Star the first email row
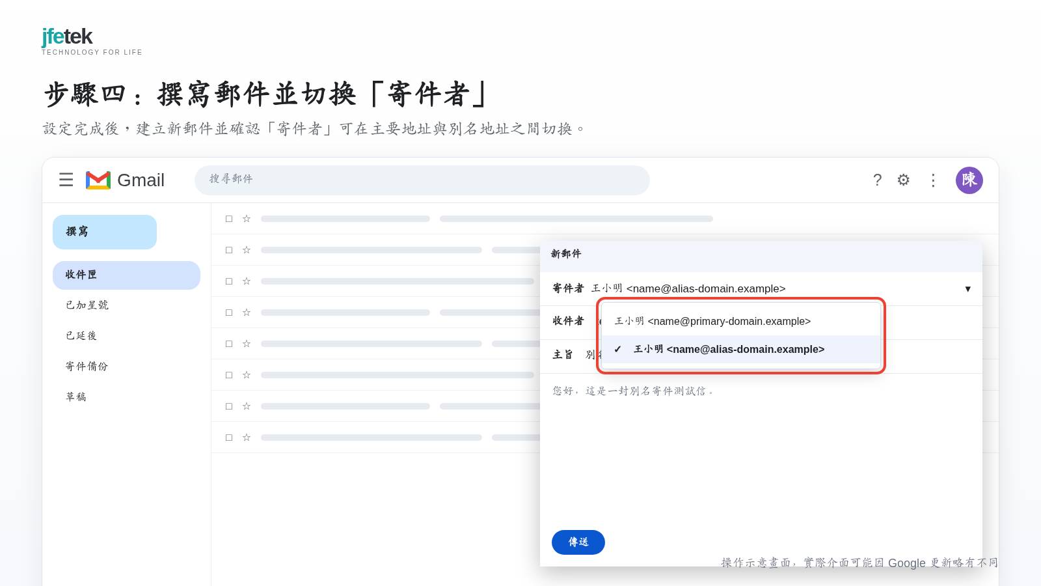 click(247, 219)
